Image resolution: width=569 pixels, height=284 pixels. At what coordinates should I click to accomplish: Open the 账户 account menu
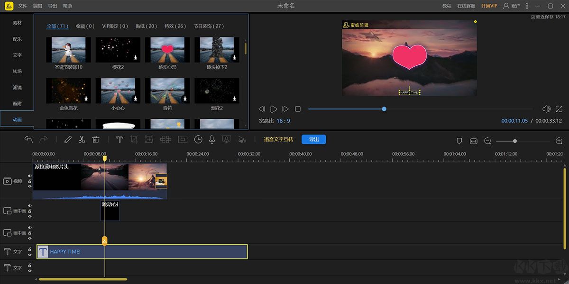point(512,6)
